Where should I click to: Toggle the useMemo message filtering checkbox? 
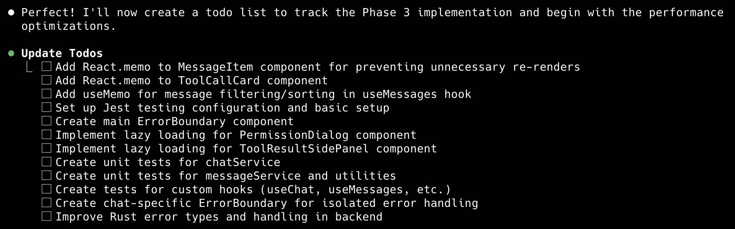pos(46,94)
